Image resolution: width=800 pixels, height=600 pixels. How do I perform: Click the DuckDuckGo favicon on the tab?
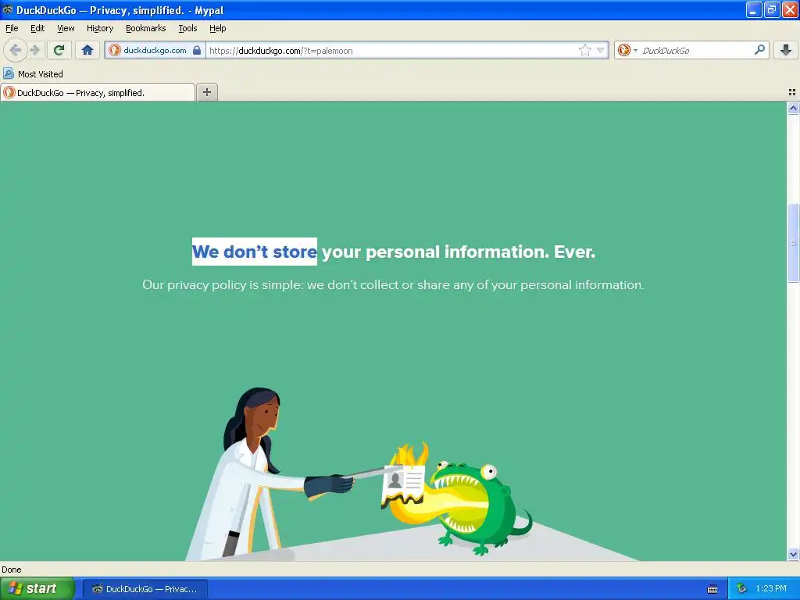click(x=9, y=92)
